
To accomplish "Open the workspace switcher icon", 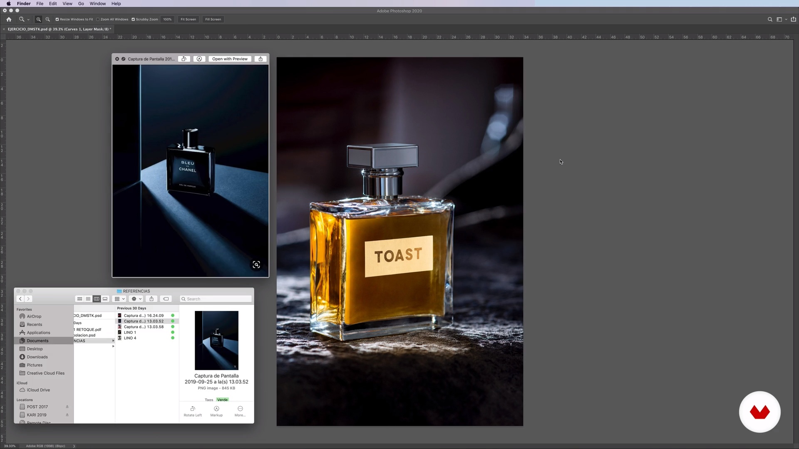I will pyautogui.click(x=779, y=19).
